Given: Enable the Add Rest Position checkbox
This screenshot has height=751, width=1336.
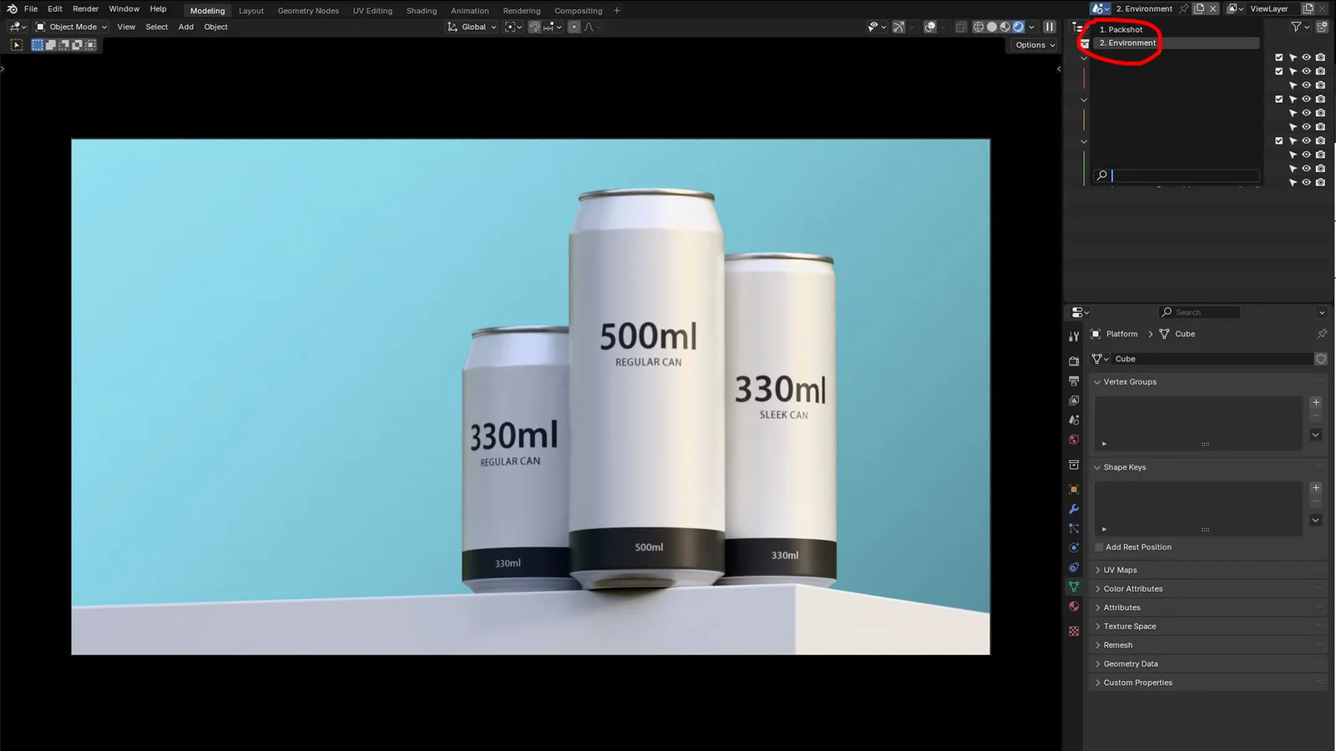Looking at the screenshot, I should point(1099,547).
